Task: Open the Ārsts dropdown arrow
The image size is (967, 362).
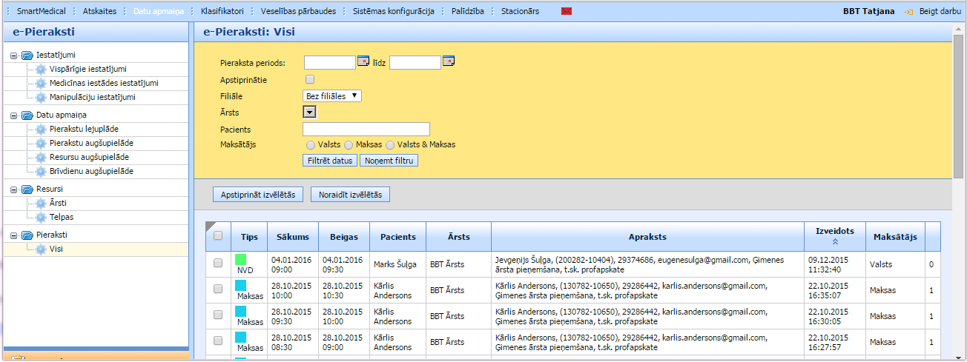Action: 310,112
